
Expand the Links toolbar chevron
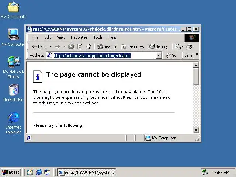(197, 54)
